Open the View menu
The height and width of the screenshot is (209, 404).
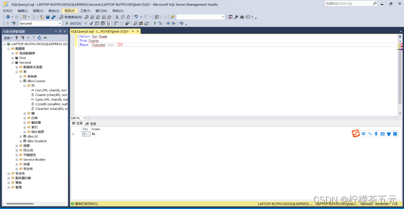(38, 11)
